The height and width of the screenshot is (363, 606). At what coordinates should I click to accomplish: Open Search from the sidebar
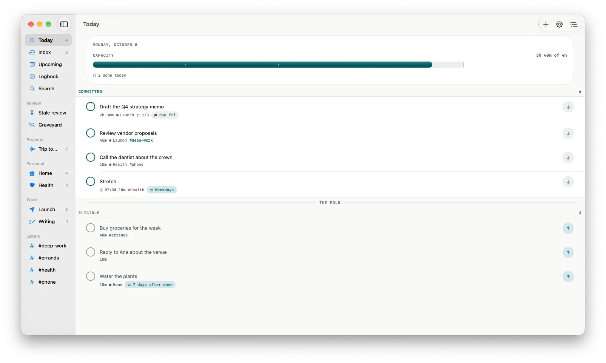tap(48, 88)
